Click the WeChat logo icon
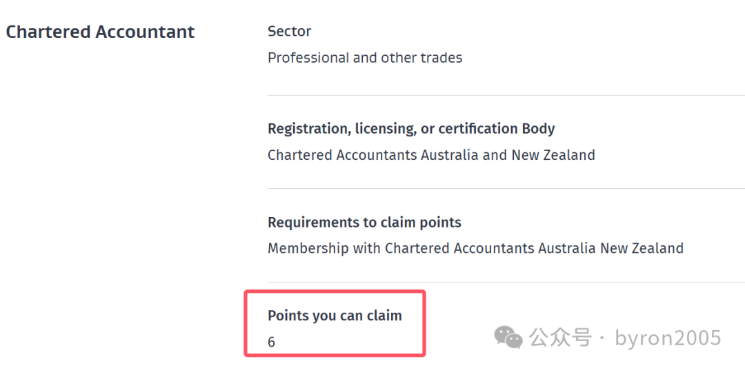Image resolution: width=745 pixels, height=368 pixels. [508, 337]
